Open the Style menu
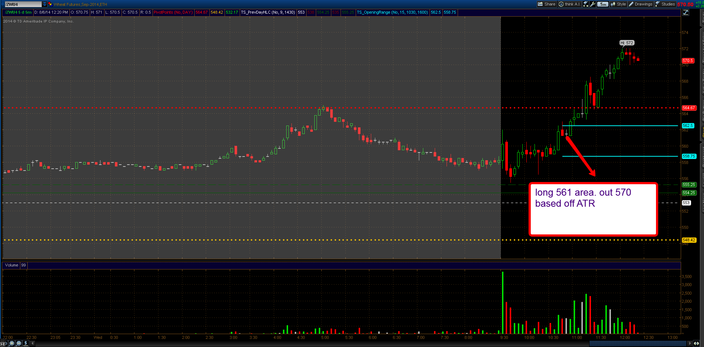This screenshot has height=347, width=704. tap(618, 4)
